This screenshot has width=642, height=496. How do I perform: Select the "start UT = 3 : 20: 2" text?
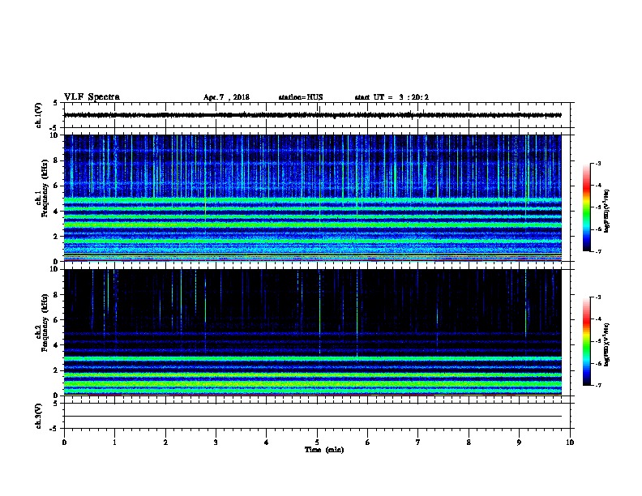click(392, 97)
